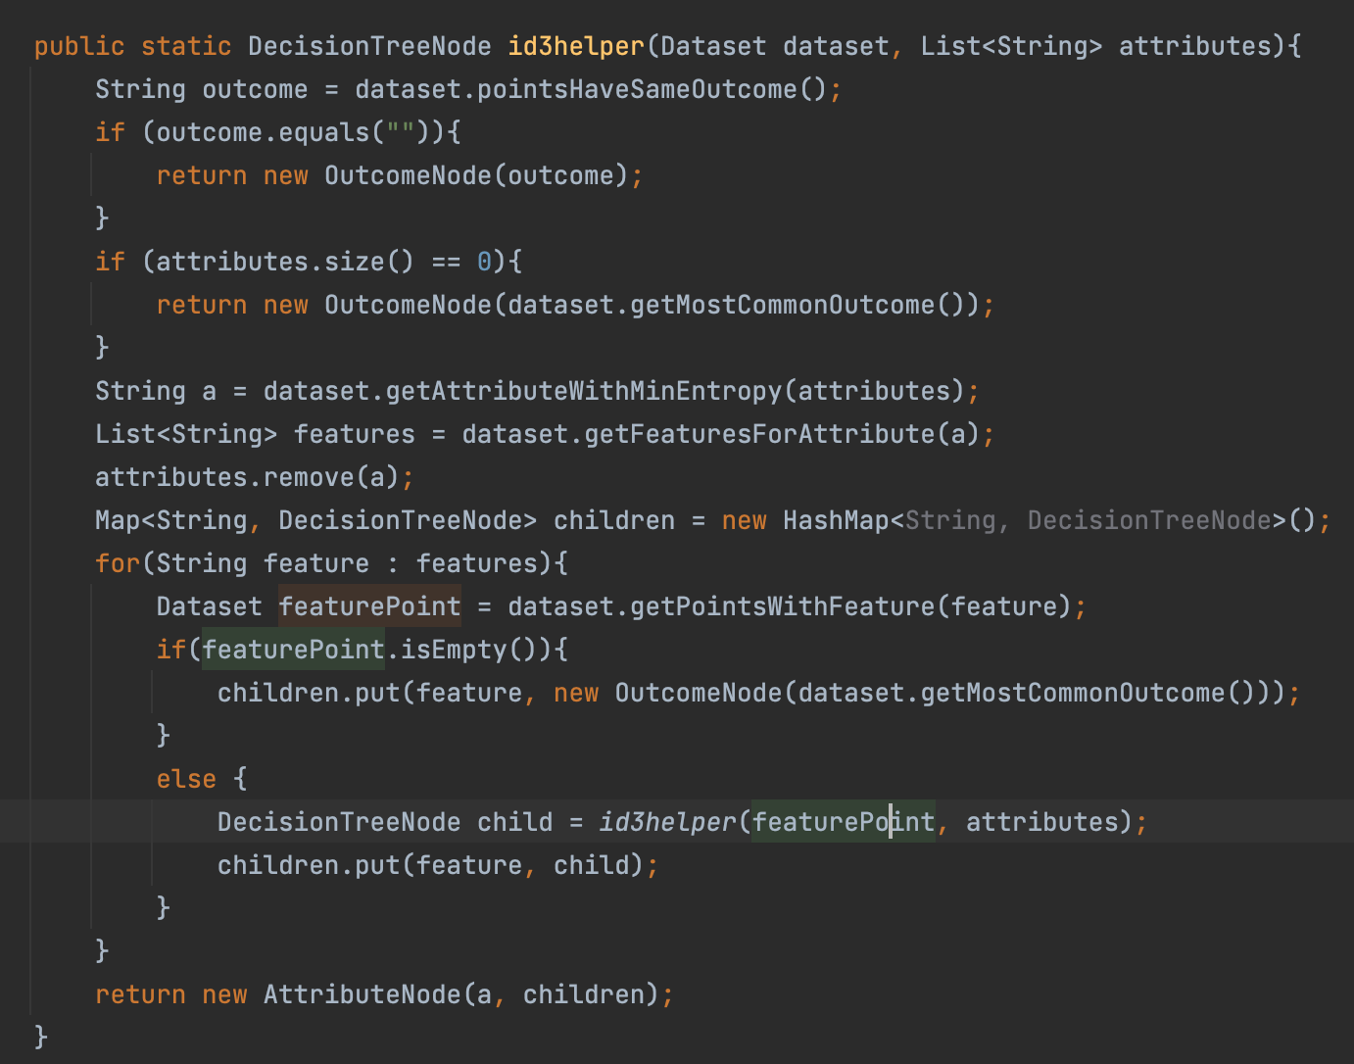This screenshot has width=1354, height=1064.
Task: Click the static keyword
Action: point(186,46)
